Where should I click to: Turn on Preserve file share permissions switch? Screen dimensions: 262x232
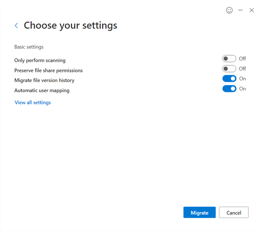[229, 68]
